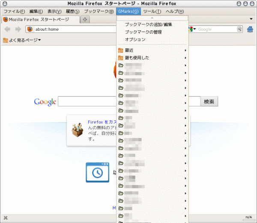
Task: Click the session restore clock icon
Action: click(x=97, y=172)
